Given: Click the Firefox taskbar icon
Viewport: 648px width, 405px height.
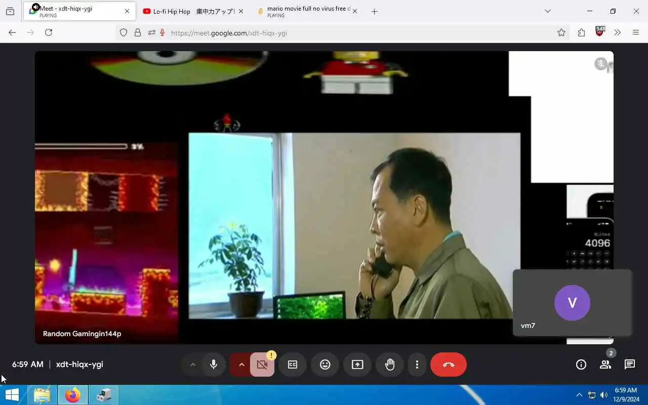Looking at the screenshot, I should [x=73, y=395].
